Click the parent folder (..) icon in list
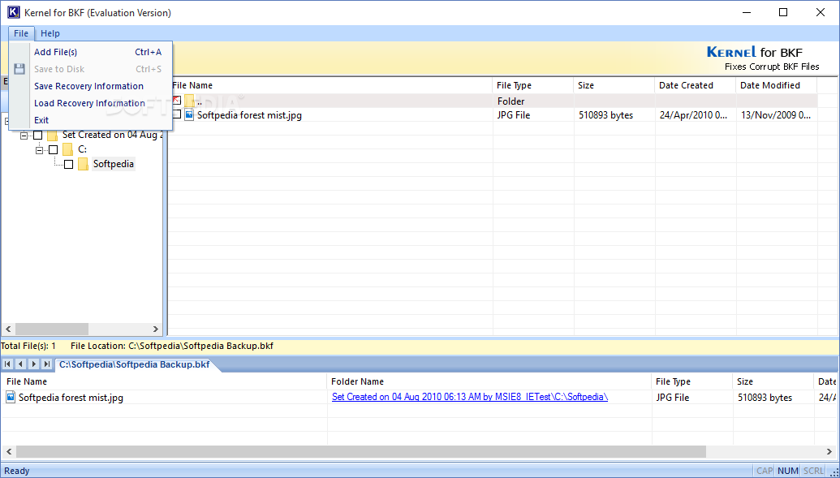This screenshot has height=478, width=840. (x=190, y=100)
